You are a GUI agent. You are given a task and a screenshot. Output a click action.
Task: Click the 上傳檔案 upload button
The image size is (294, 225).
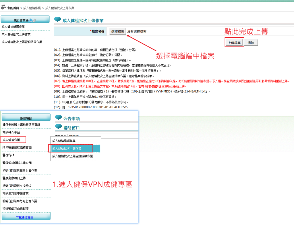pos(234,43)
